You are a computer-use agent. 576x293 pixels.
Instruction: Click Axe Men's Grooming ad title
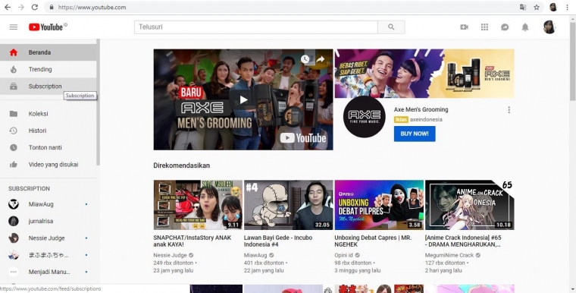pos(421,110)
